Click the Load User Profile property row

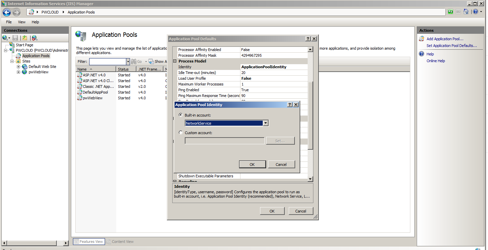click(242, 78)
